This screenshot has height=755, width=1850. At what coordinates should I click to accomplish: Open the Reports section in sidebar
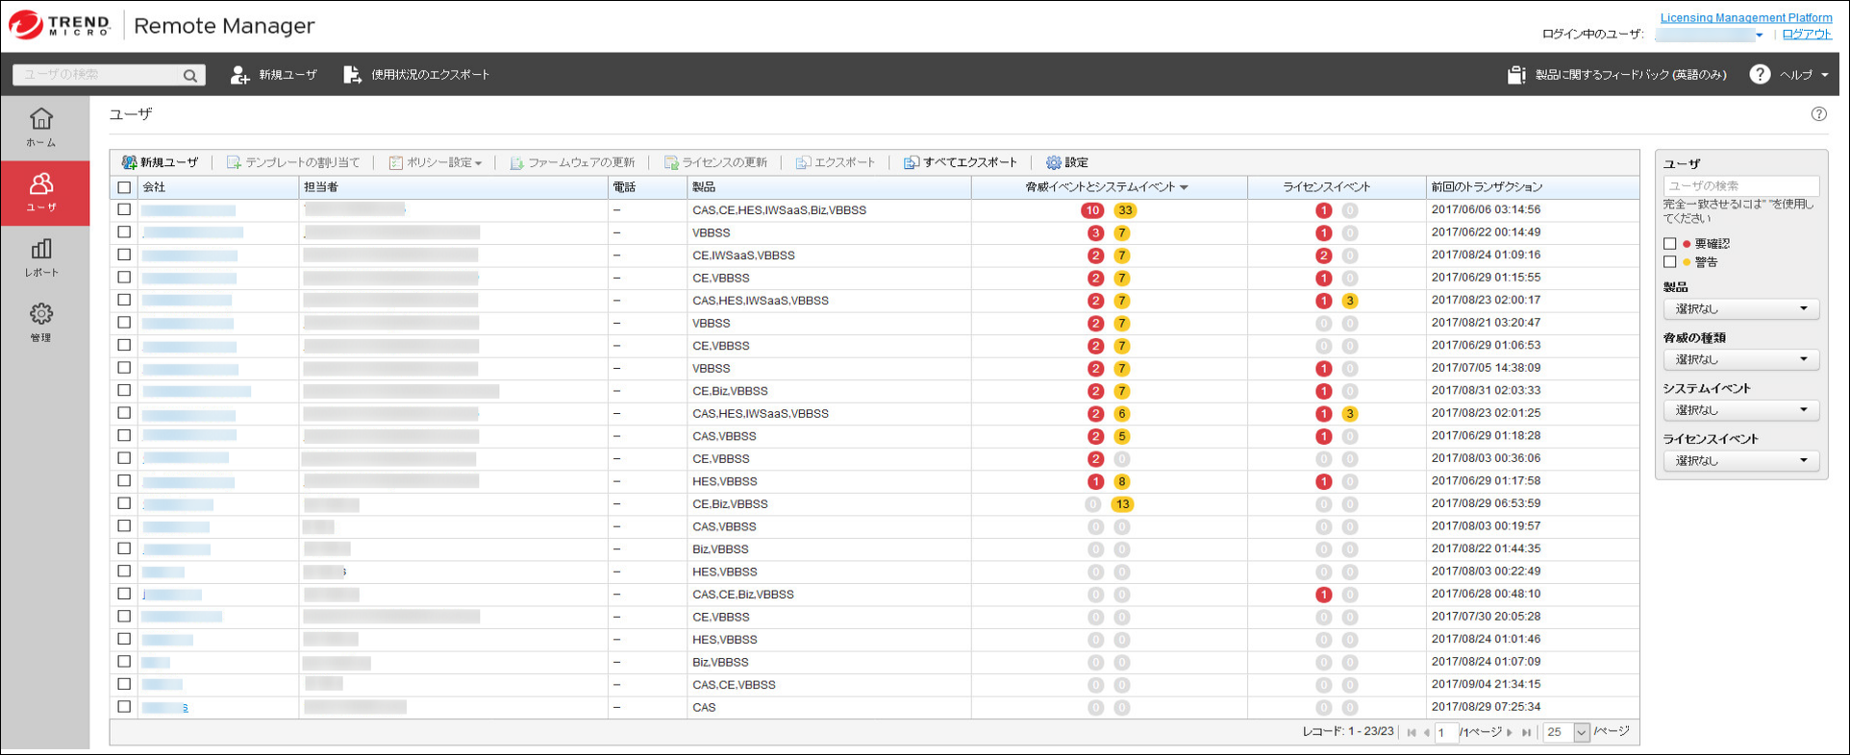(x=41, y=257)
